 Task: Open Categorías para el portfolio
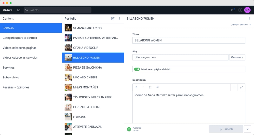(31, 38)
